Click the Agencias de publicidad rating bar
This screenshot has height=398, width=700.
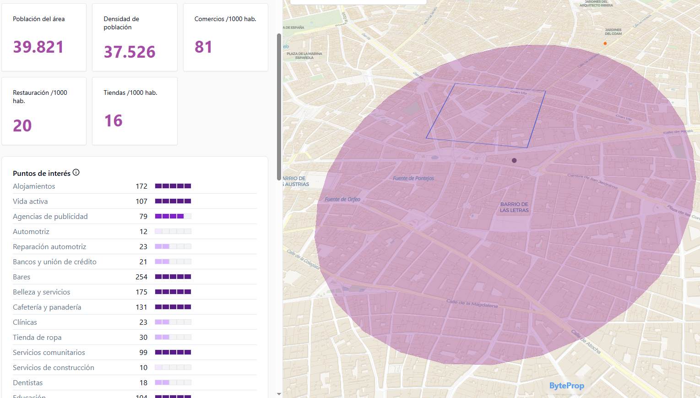pos(173,216)
